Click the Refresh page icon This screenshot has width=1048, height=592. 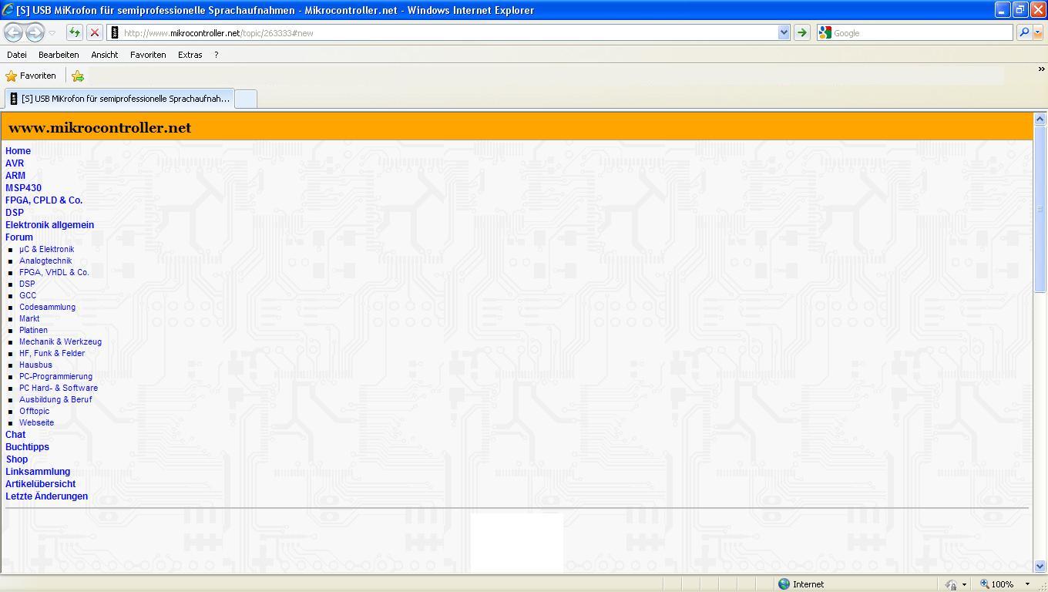[74, 32]
